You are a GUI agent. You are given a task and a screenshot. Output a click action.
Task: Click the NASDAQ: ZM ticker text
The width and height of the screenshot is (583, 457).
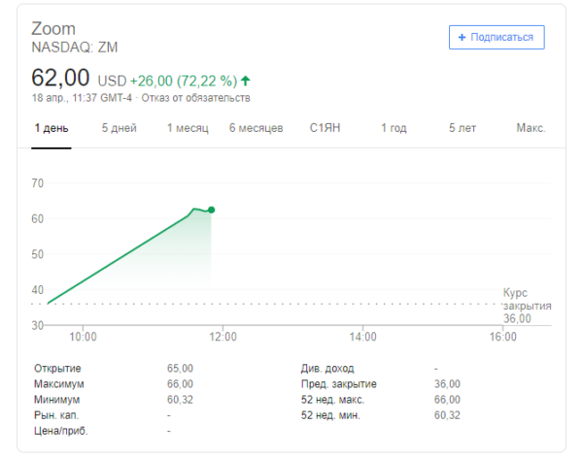[x=75, y=48]
